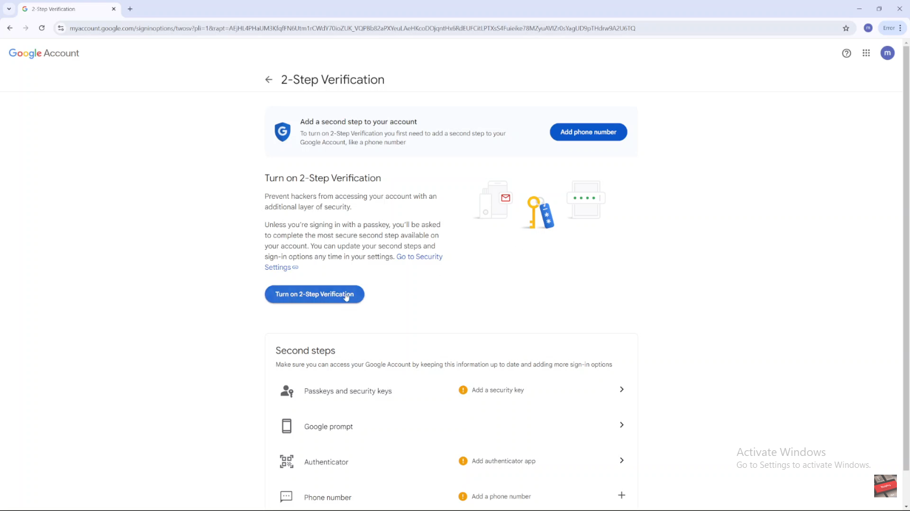The width and height of the screenshot is (910, 511).
Task: Click the Add phone number button
Action: click(x=588, y=132)
